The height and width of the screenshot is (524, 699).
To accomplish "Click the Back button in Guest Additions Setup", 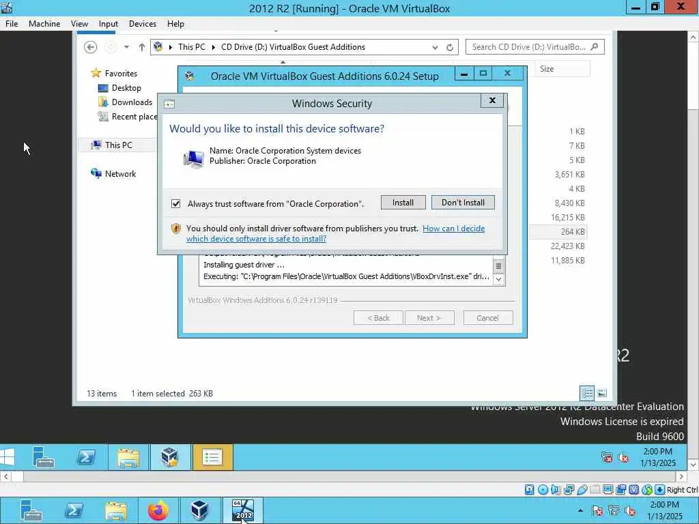I will 378,318.
